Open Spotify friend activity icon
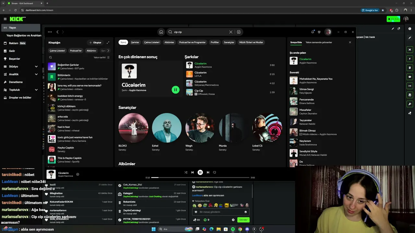 point(319,32)
